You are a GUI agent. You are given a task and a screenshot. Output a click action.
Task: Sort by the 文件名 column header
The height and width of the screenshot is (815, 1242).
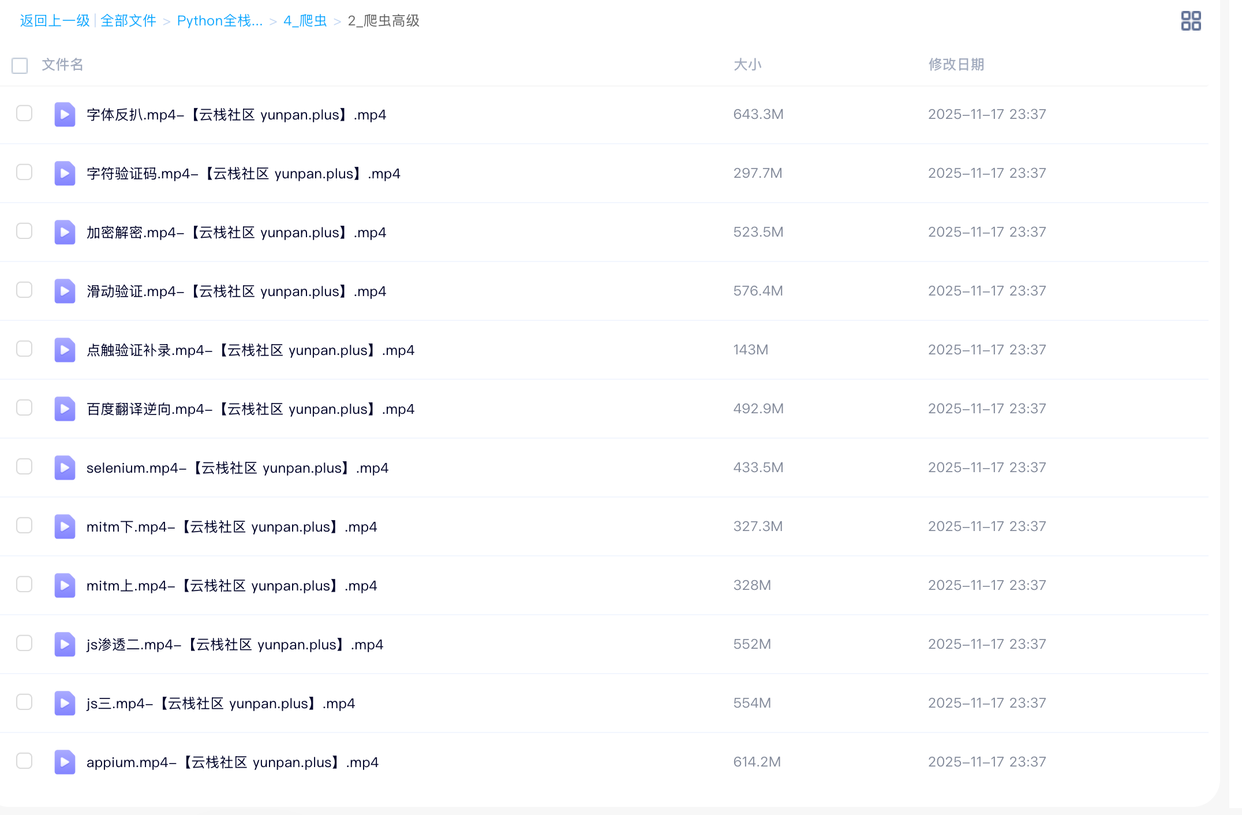pyautogui.click(x=62, y=65)
